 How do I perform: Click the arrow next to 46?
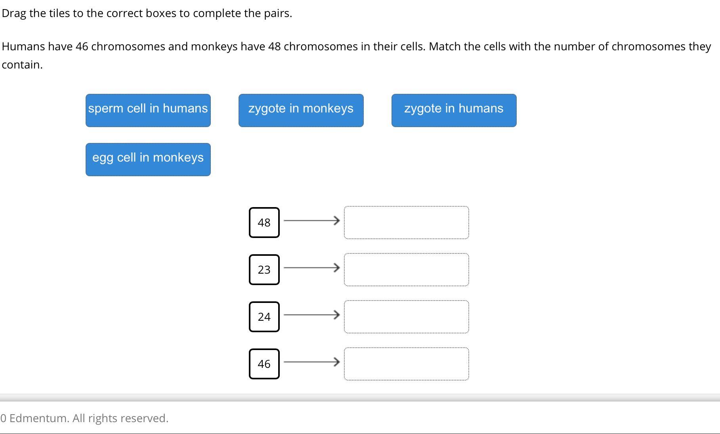click(312, 362)
